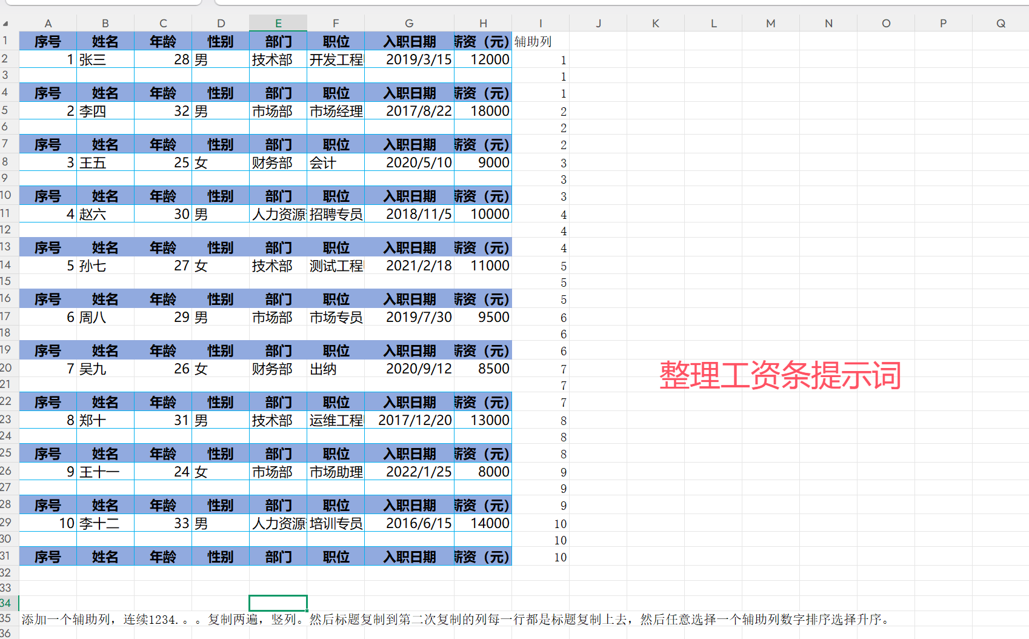This screenshot has height=639, width=1029.
Task: Click the 招聘专员 position cell
Action: pos(336,214)
